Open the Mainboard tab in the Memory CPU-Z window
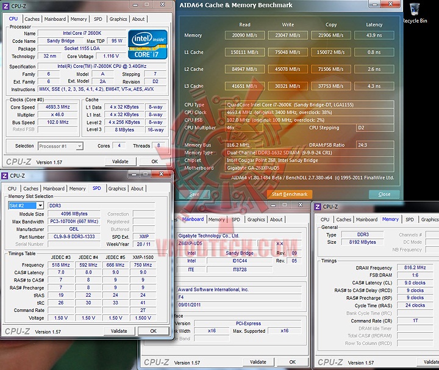 point(366,219)
